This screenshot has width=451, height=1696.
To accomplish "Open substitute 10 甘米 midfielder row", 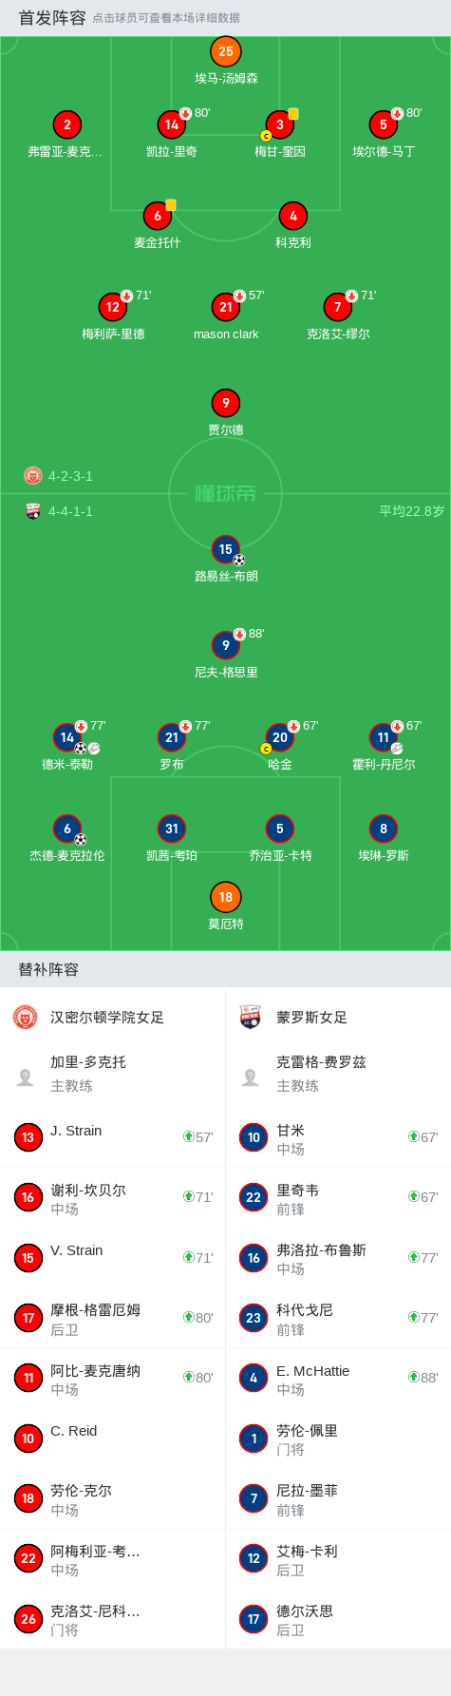I will click(338, 1137).
